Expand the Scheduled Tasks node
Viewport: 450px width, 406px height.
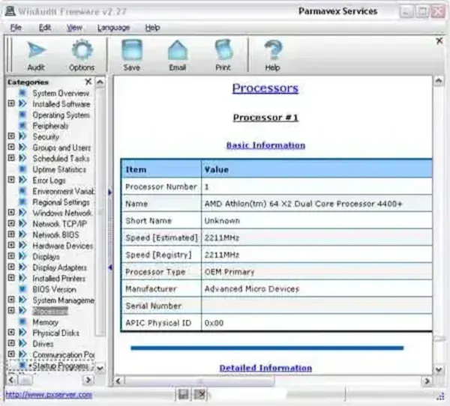click(x=11, y=158)
